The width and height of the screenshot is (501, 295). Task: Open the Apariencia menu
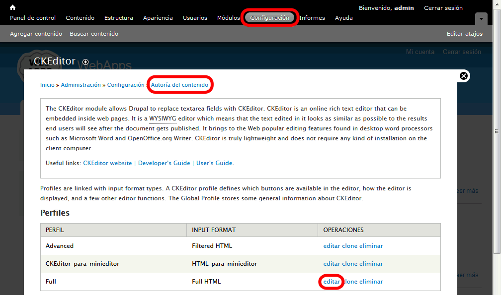pyautogui.click(x=158, y=18)
